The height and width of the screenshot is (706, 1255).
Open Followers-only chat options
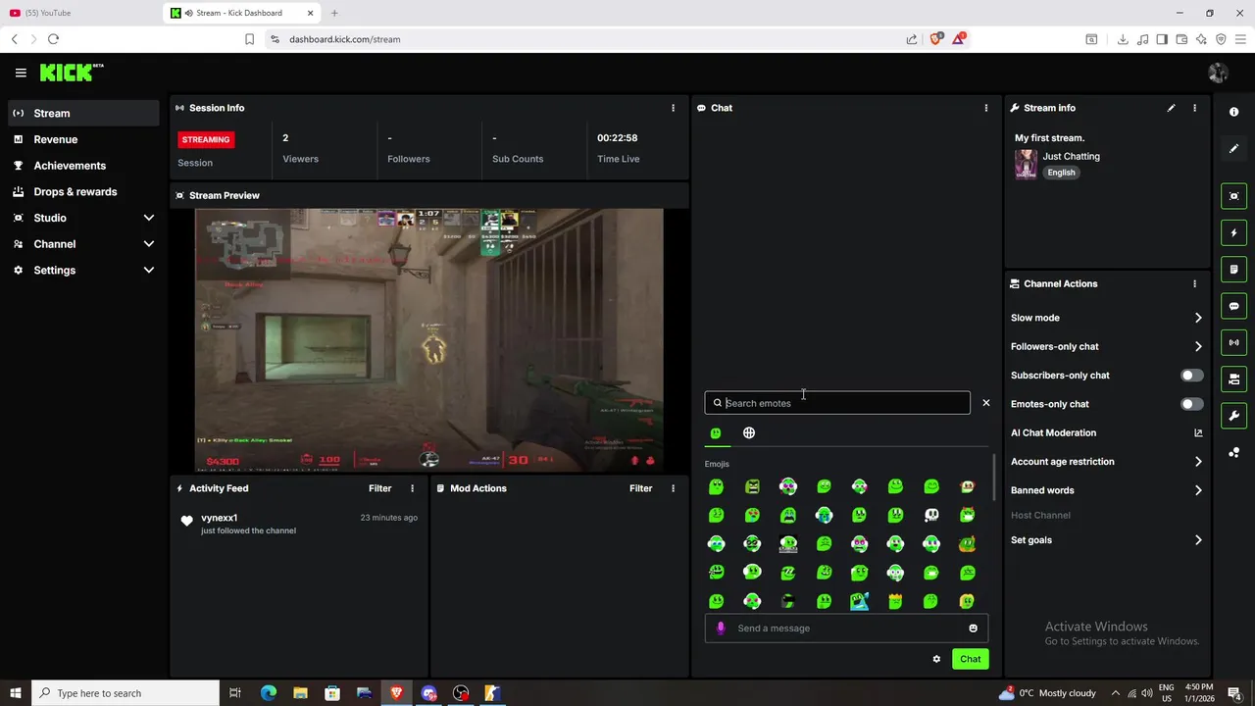coord(1107,346)
